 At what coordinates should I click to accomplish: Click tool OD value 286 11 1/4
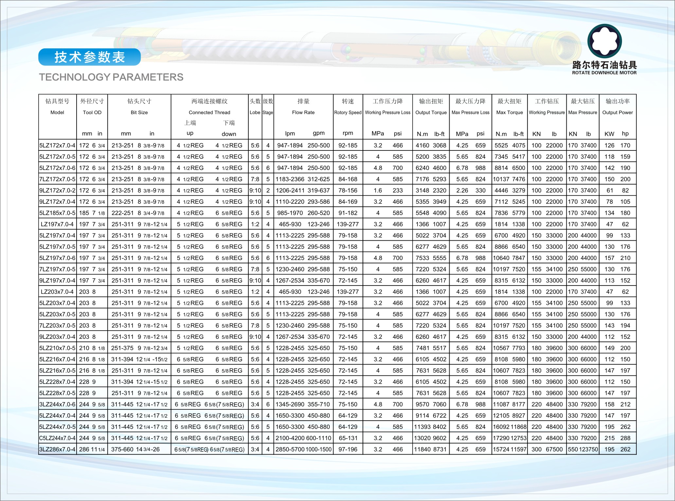pyautogui.click(x=92, y=449)
